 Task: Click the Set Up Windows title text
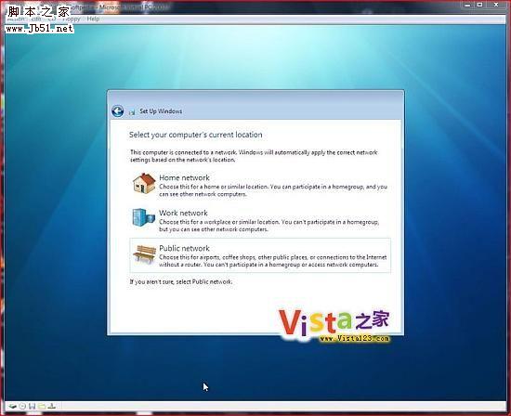pyautogui.click(x=161, y=111)
